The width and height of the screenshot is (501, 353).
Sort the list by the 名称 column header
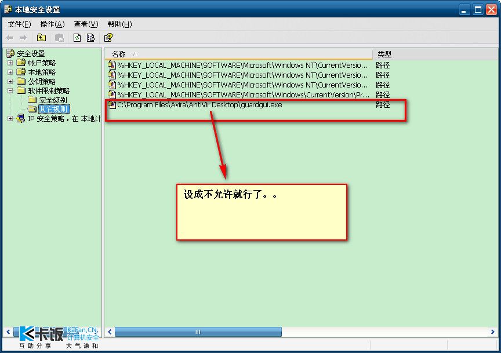point(238,54)
